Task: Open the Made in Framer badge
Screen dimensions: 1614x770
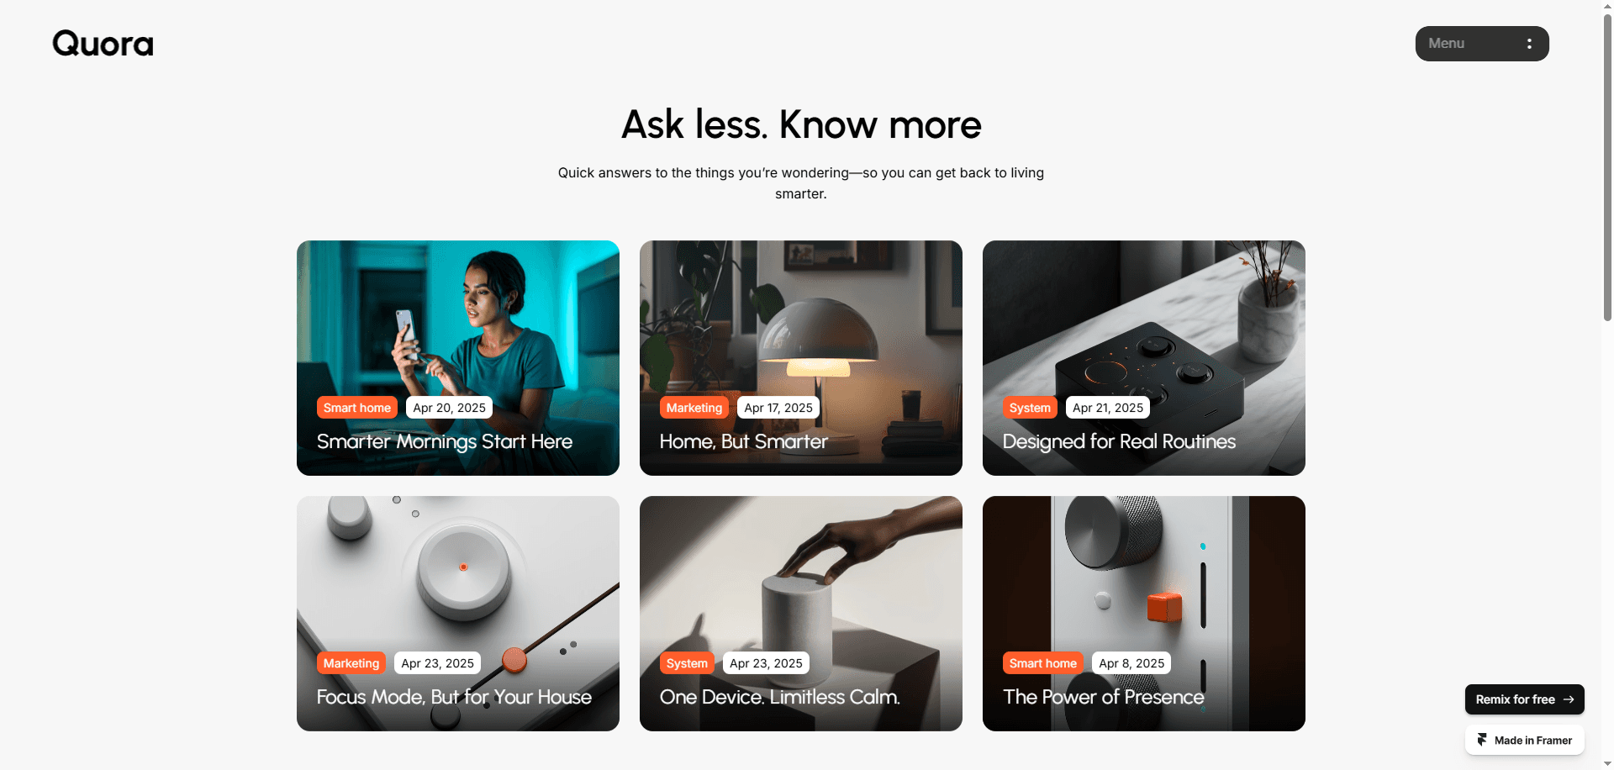Action: [x=1524, y=740]
